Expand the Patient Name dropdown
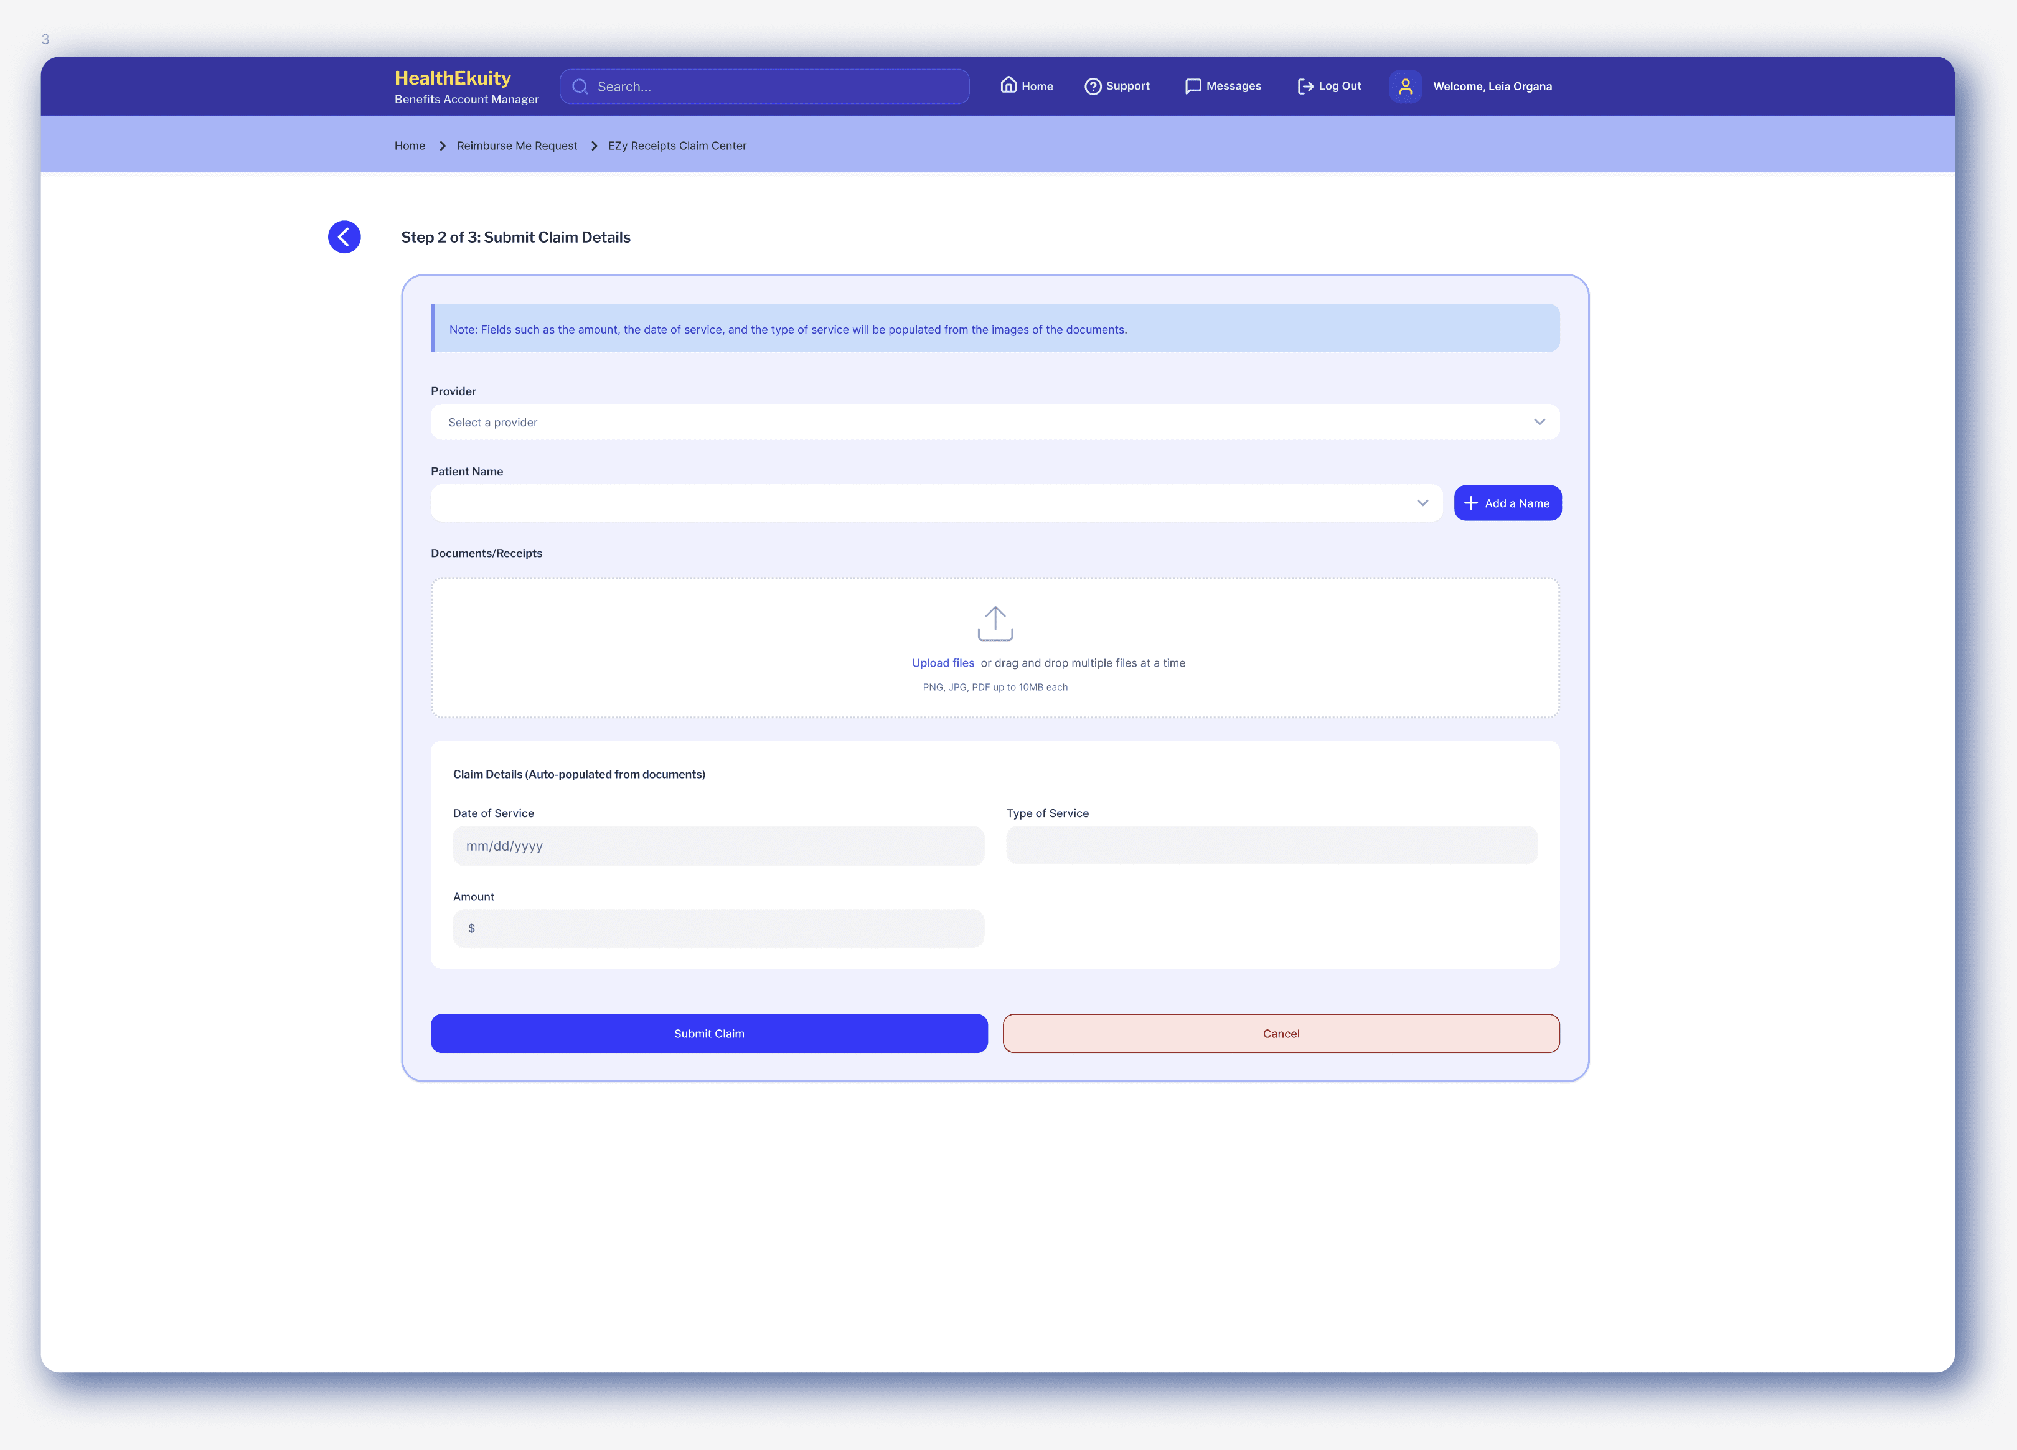 [936, 503]
